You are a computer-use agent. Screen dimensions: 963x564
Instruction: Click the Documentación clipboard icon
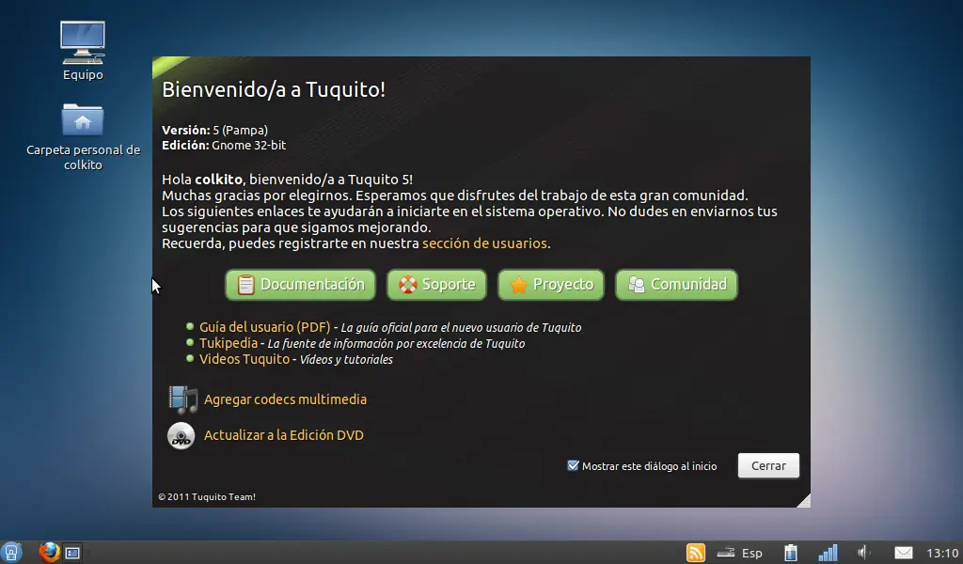pyautogui.click(x=245, y=285)
